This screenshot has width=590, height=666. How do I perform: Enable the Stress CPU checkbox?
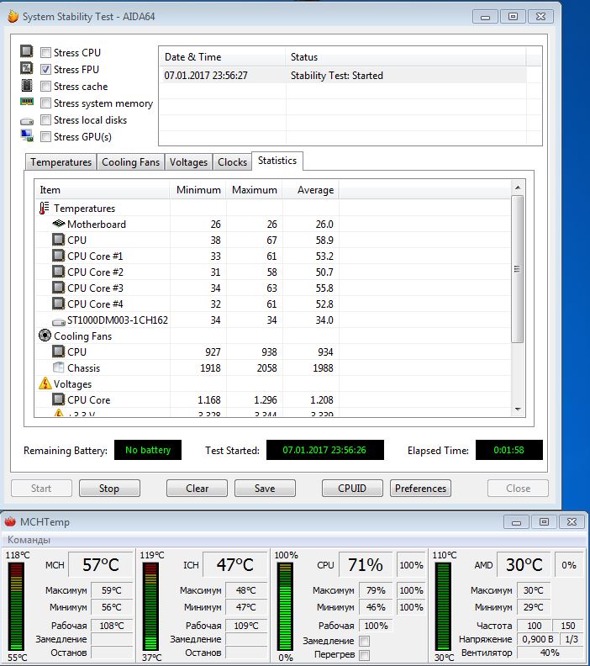coord(45,53)
